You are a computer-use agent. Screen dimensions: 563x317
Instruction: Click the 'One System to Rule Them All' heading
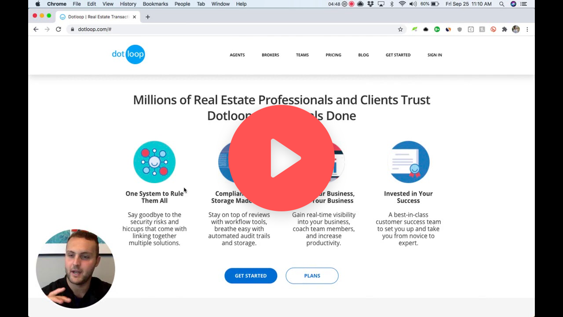click(x=154, y=197)
